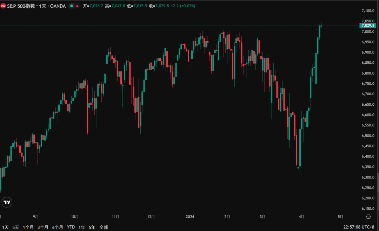The image size is (379, 231).
Task: Show the 5年 chart range
Action: [92, 227]
